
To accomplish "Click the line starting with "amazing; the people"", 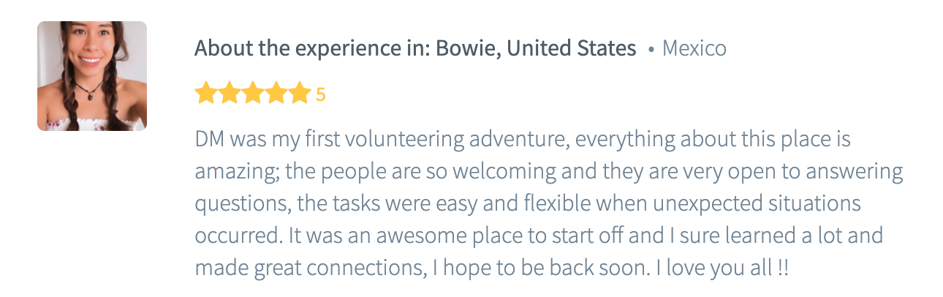I will click(x=548, y=171).
